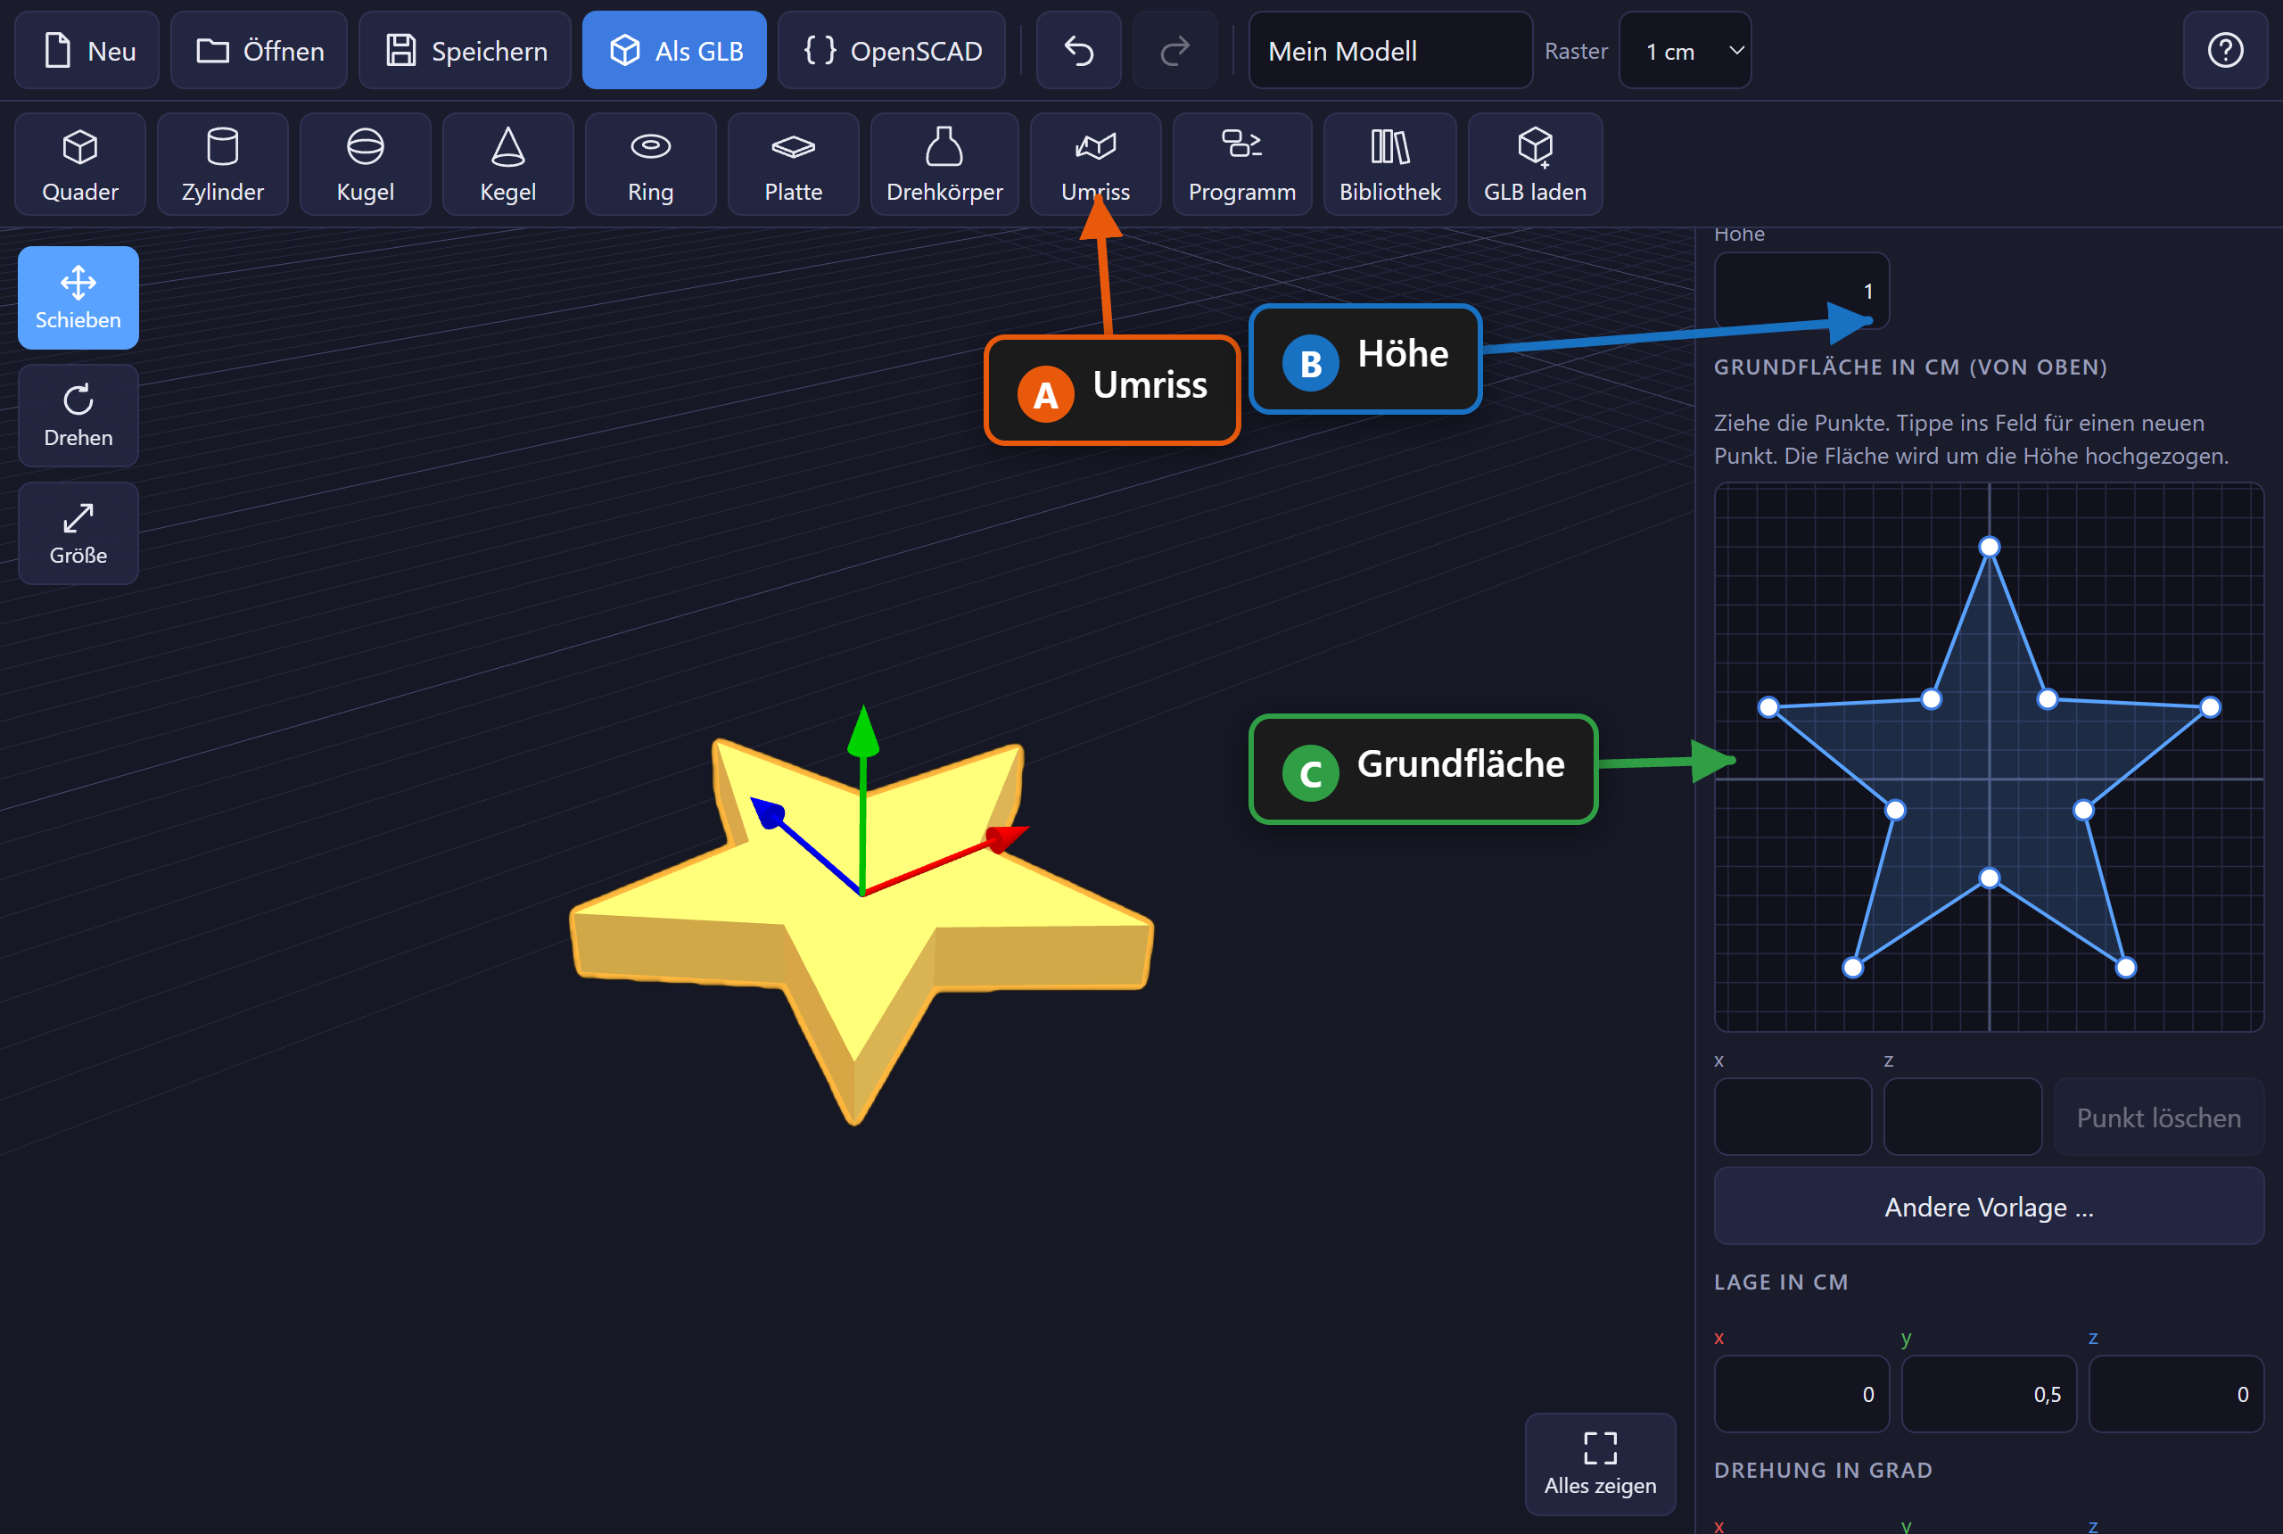
Task: Switch to Größe scale mode
Action: tap(78, 532)
